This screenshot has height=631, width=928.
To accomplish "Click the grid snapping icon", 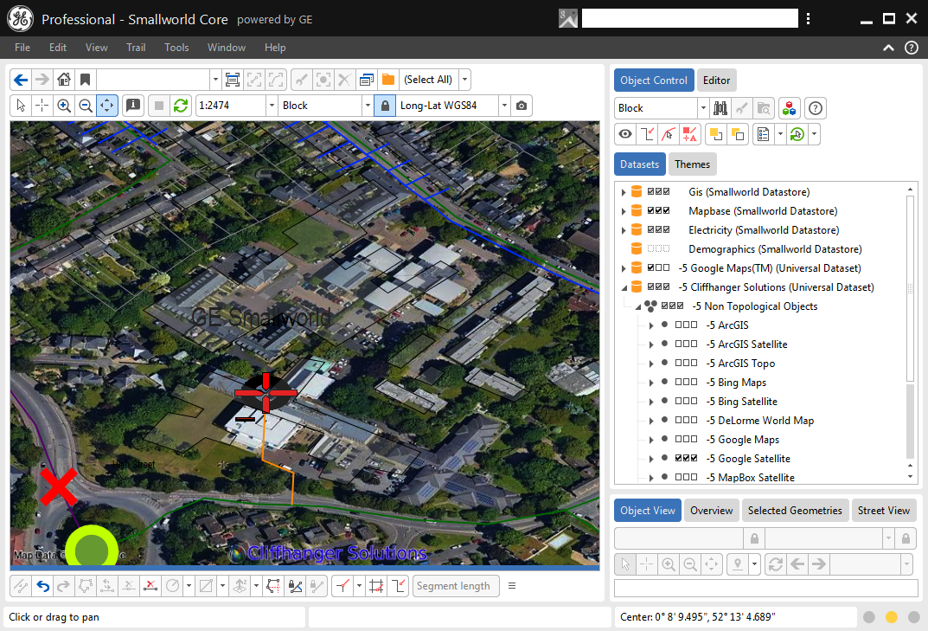I will tap(376, 586).
